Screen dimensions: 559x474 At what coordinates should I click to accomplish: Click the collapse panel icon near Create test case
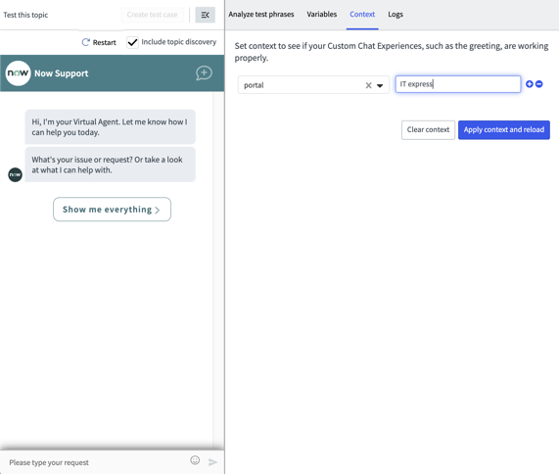pos(205,15)
